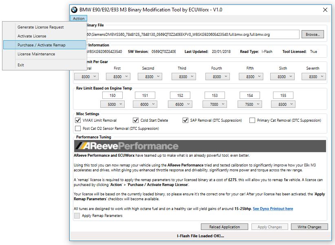Screen dimensions: 335x245
Task: Open the 7500 rev limit temp dropdown
Action: tap(250, 104)
